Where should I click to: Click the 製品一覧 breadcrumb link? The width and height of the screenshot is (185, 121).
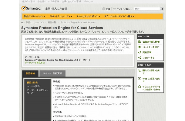(x=52, y=22)
